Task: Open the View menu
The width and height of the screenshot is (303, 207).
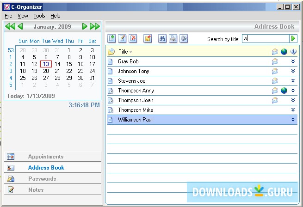Action: (x=23, y=16)
